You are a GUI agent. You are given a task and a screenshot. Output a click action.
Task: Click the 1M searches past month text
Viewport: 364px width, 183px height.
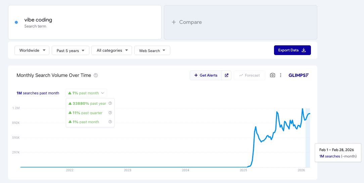click(x=38, y=93)
